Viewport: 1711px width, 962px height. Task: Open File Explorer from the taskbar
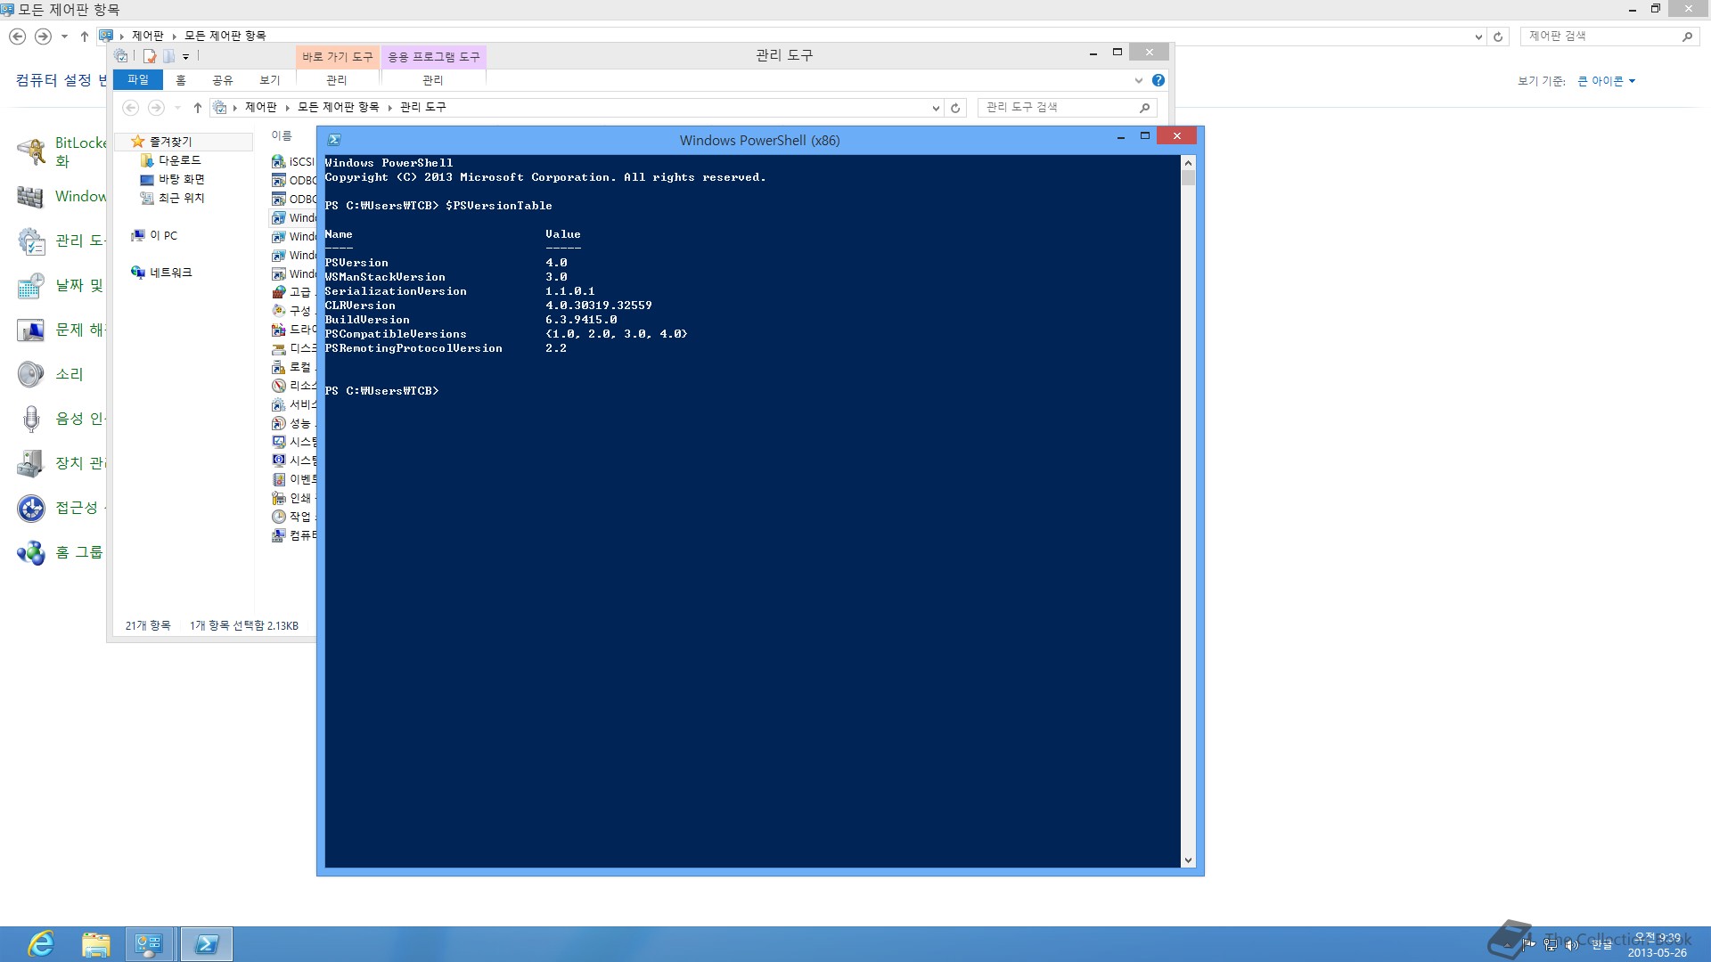[x=95, y=944]
